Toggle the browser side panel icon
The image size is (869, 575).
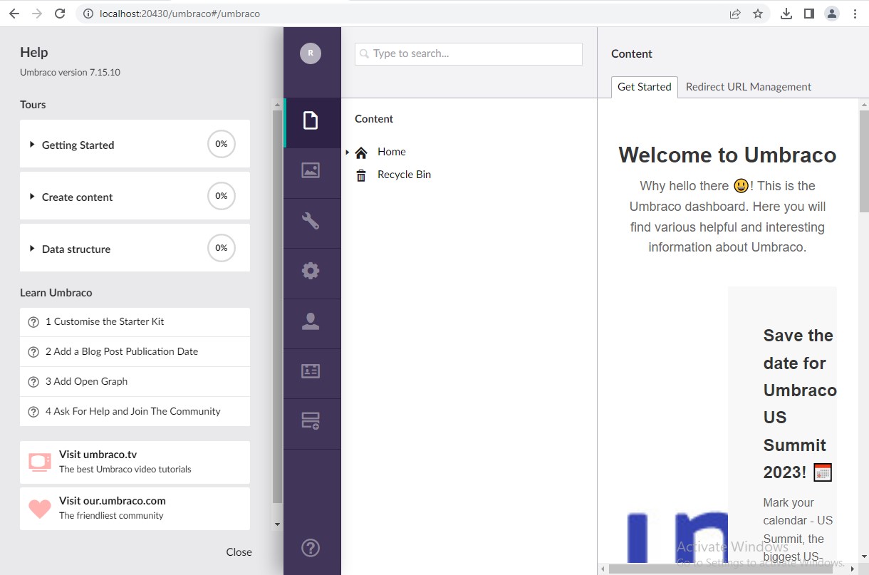point(809,14)
